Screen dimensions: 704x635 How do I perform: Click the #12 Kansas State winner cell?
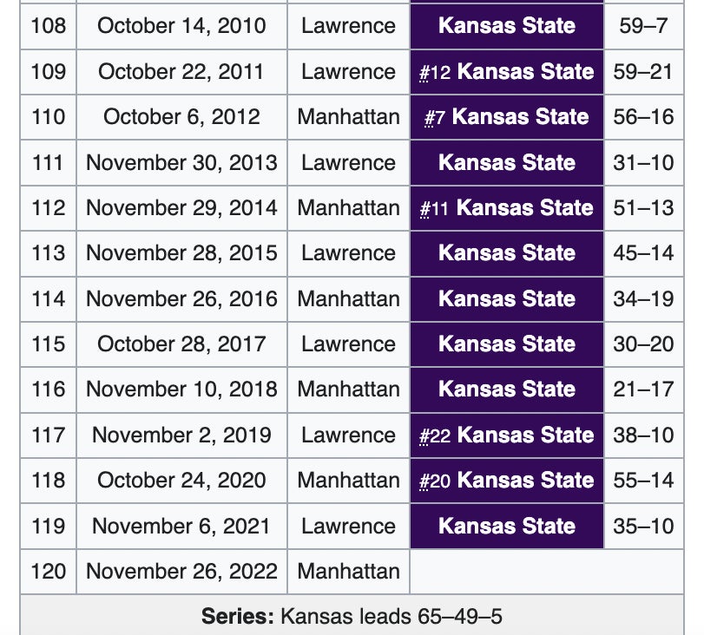click(507, 72)
